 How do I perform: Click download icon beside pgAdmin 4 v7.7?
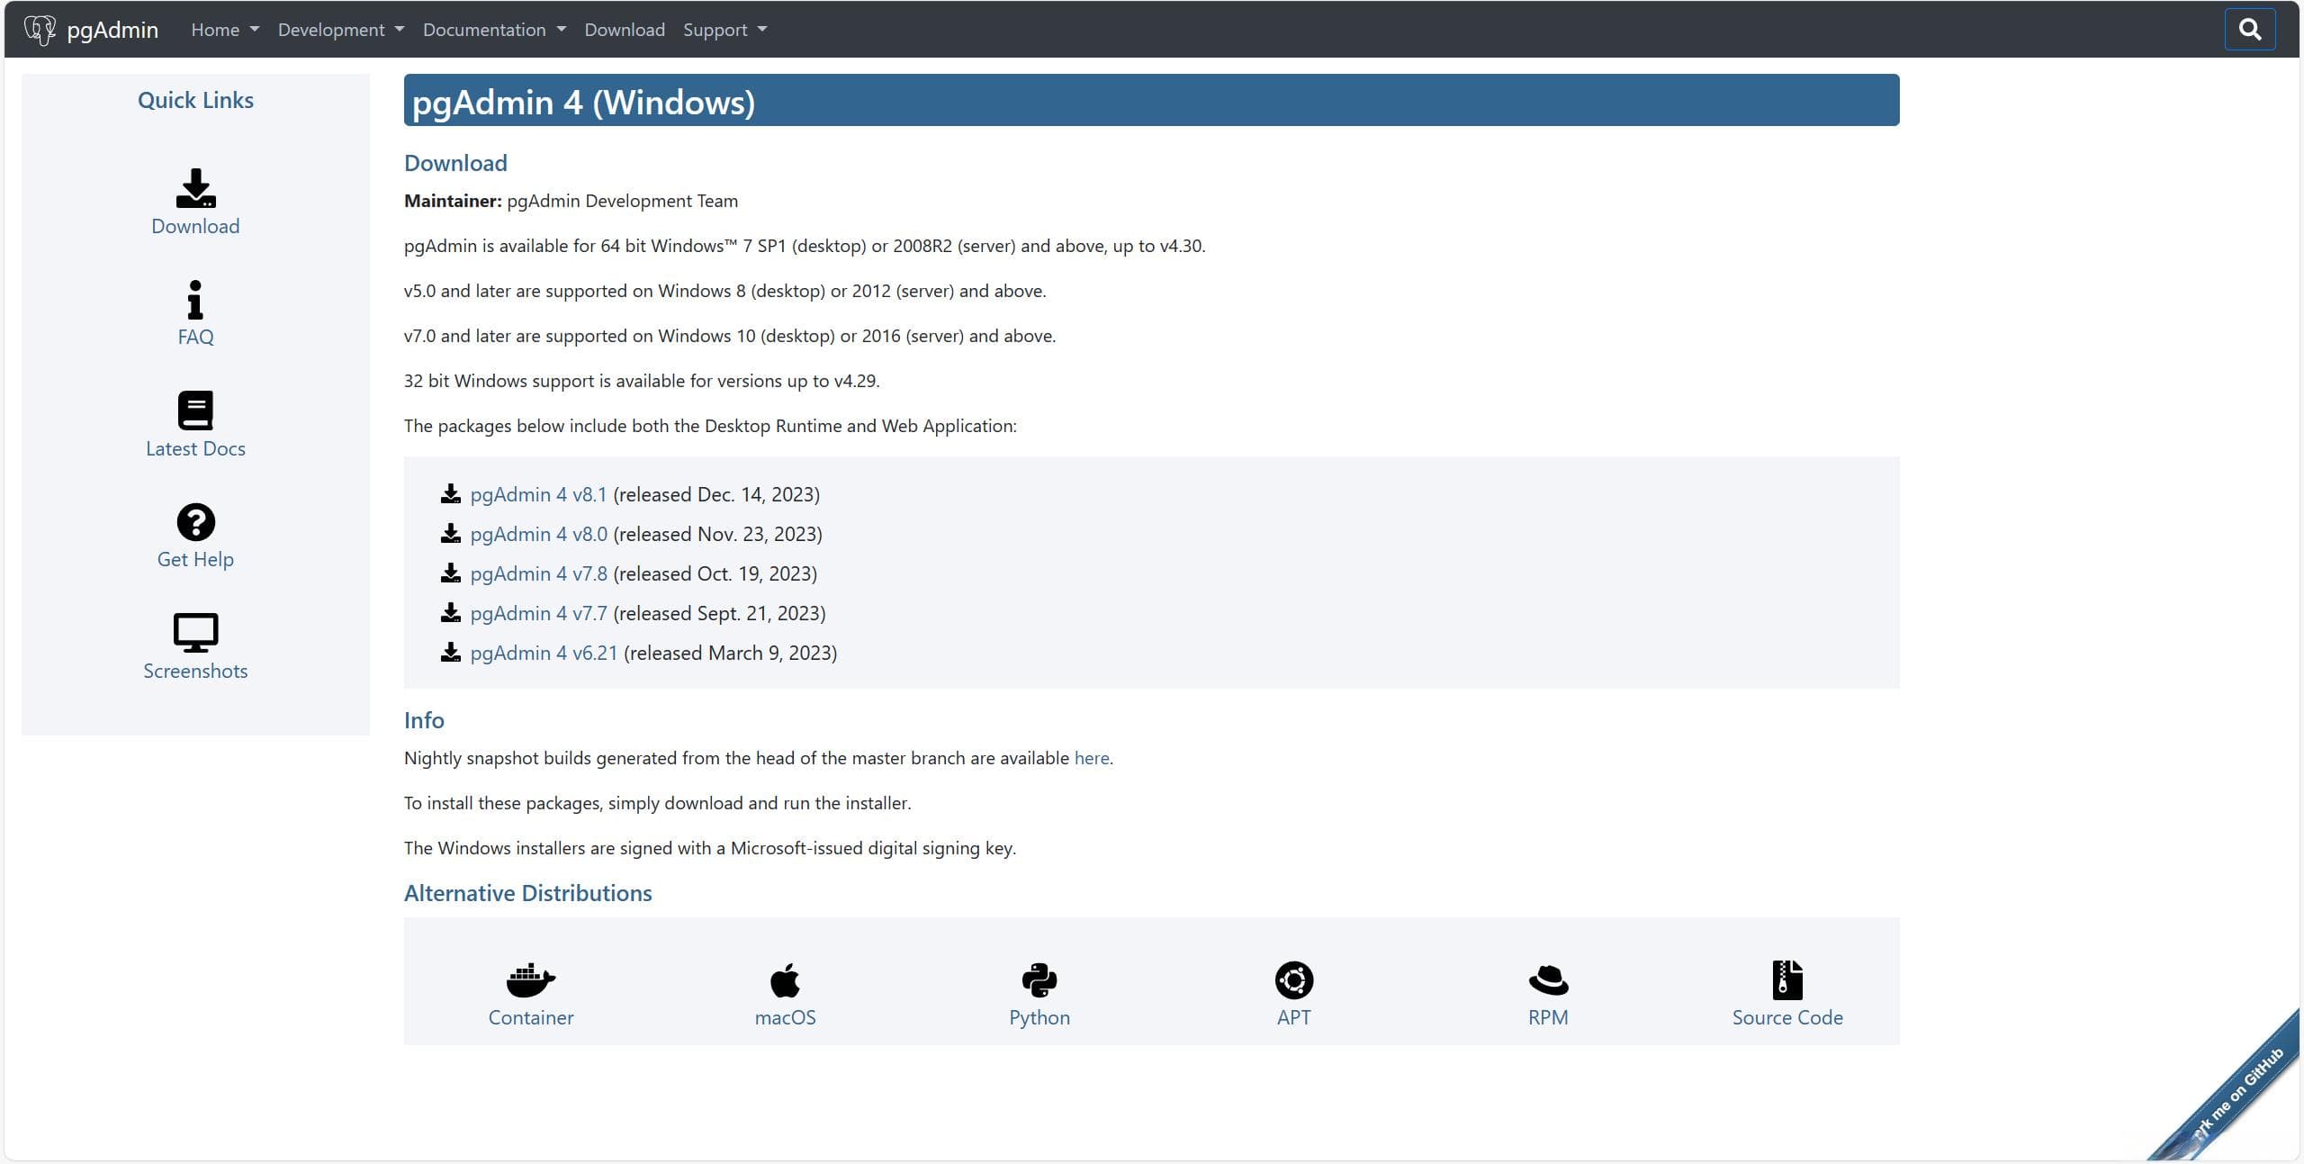(x=451, y=612)
